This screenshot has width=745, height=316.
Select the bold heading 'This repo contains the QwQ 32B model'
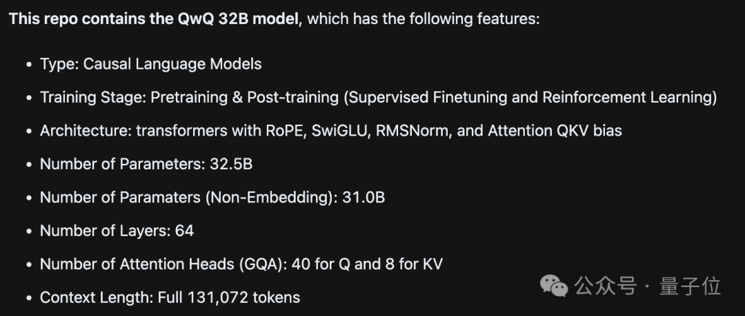(155, 19)
